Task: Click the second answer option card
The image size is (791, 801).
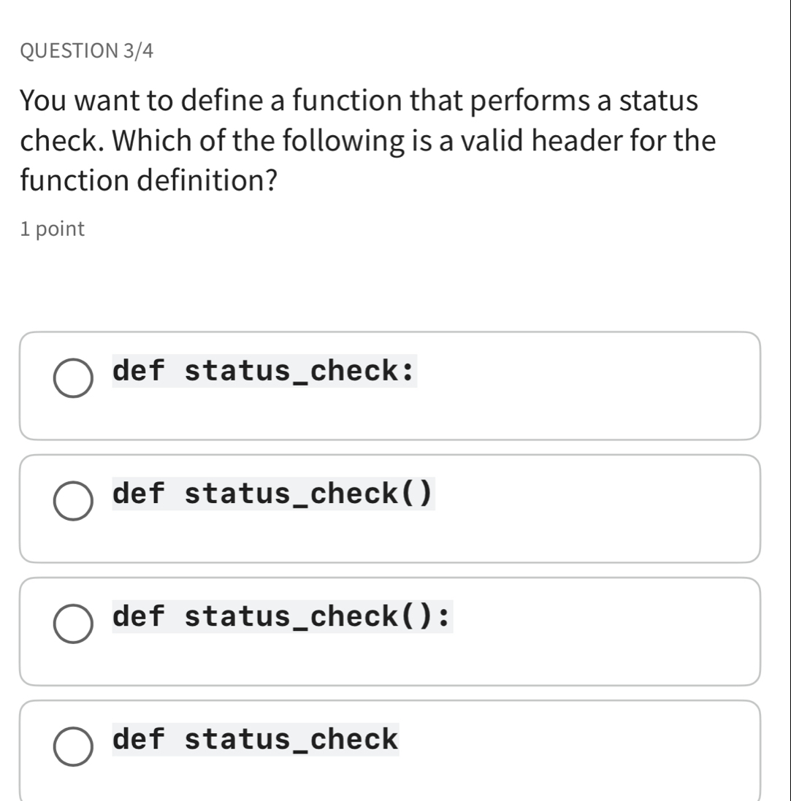Action: (x=391, y=507)
